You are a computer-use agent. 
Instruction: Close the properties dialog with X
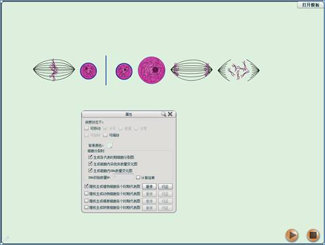(170, 114)
